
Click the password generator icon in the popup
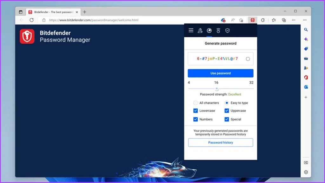click(x=209, y=30)
